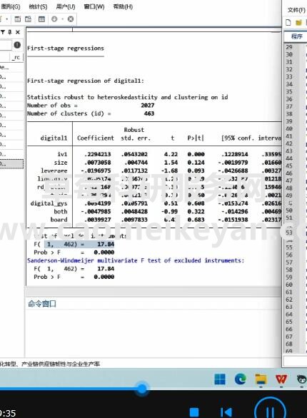
Task: Click line number 29 in do-file editor
Action: [289, 47]
